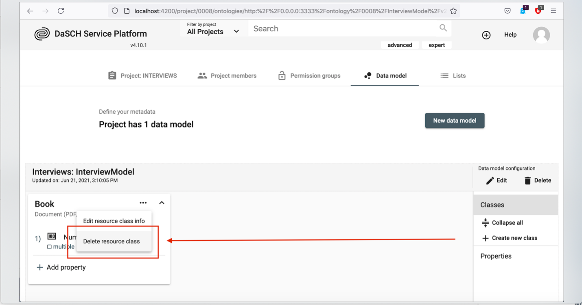Click the Edit pencil icon for data model
Image resolution: width=582 pixels, height=306 pixels.
(x=490, y=181)
